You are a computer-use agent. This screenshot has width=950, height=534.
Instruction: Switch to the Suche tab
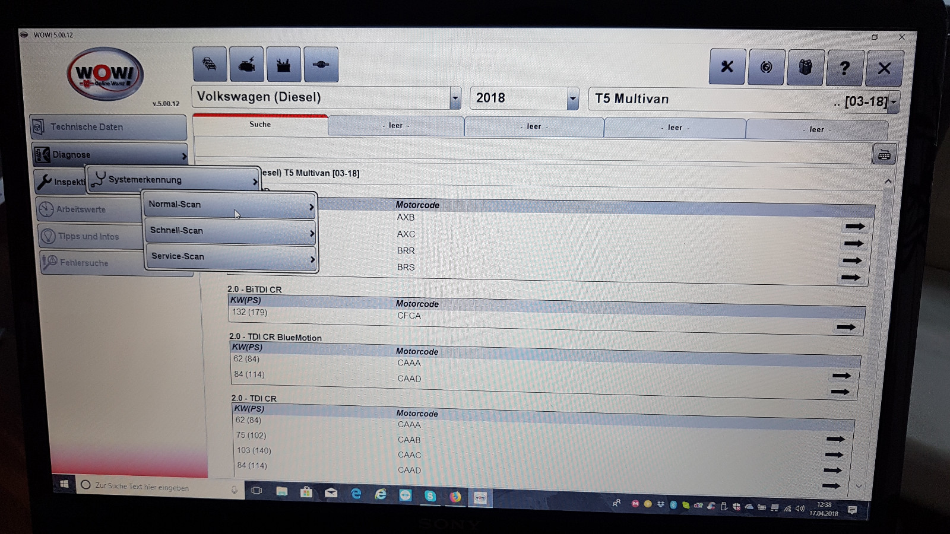pyautogui.click(x=260, y=125)
